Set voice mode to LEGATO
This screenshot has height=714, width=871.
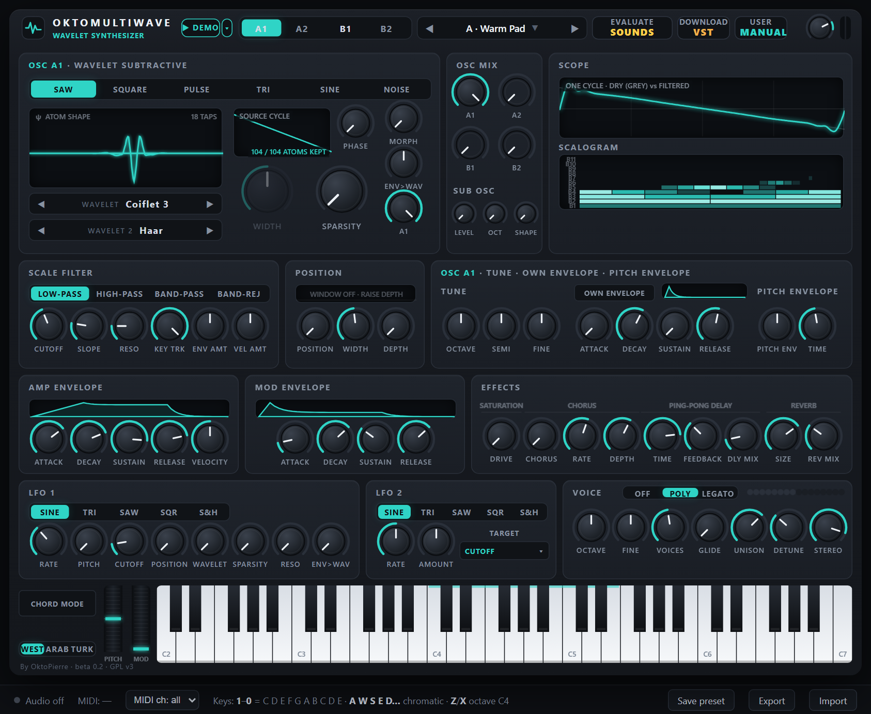pos(718,494)
